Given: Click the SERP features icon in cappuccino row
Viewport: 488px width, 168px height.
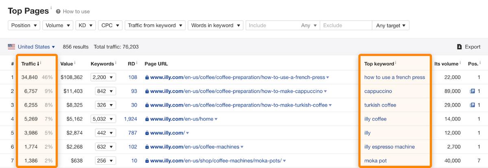Looking at the screenshot, I should click(x=472, y=91).
